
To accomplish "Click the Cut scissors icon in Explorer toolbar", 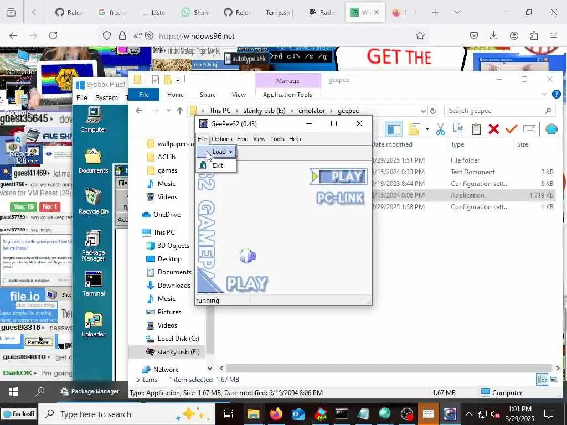I will [440, 129].
